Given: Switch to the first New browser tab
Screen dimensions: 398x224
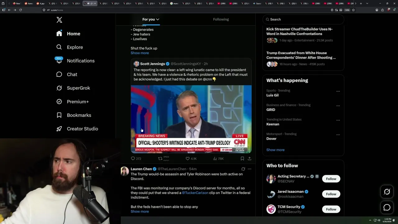Looking at the screenshot, I should coord(16,3).
